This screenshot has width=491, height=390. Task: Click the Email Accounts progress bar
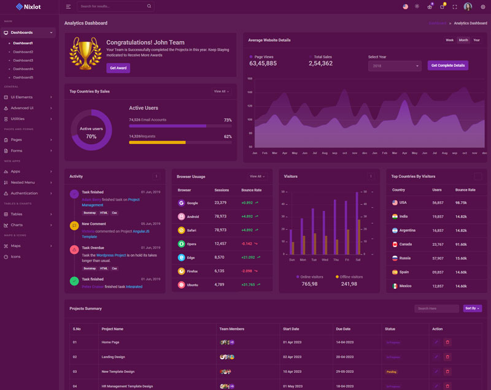(x=180, y=126)
